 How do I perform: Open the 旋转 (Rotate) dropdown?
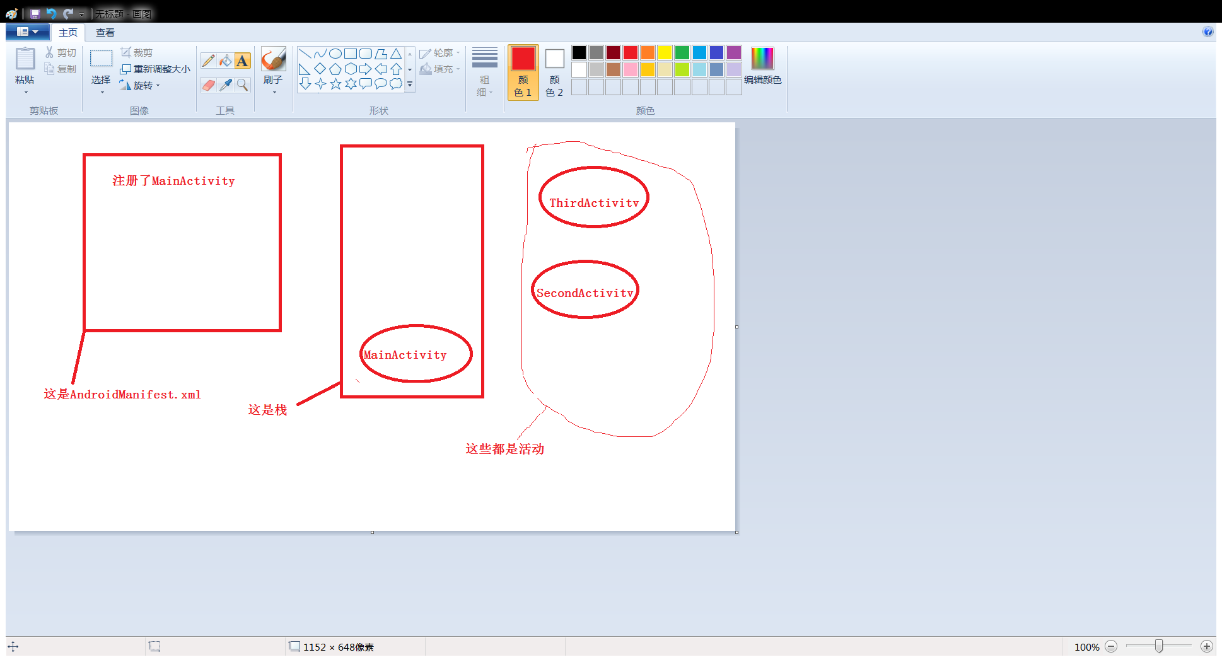click(x=139, y=85)
